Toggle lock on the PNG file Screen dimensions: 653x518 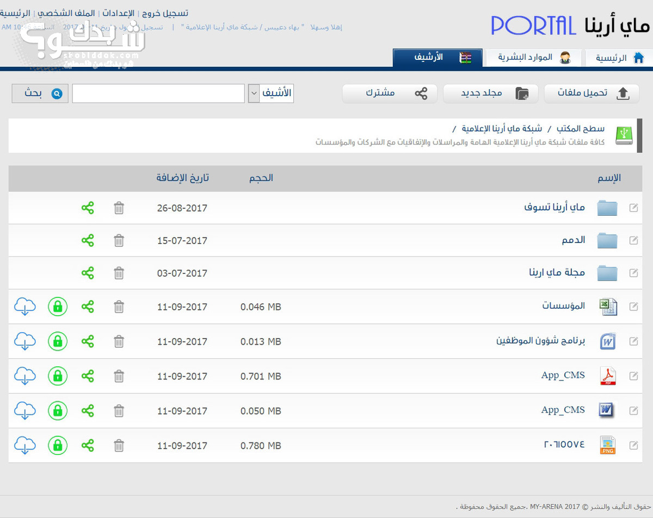click(x=58, y=446)
